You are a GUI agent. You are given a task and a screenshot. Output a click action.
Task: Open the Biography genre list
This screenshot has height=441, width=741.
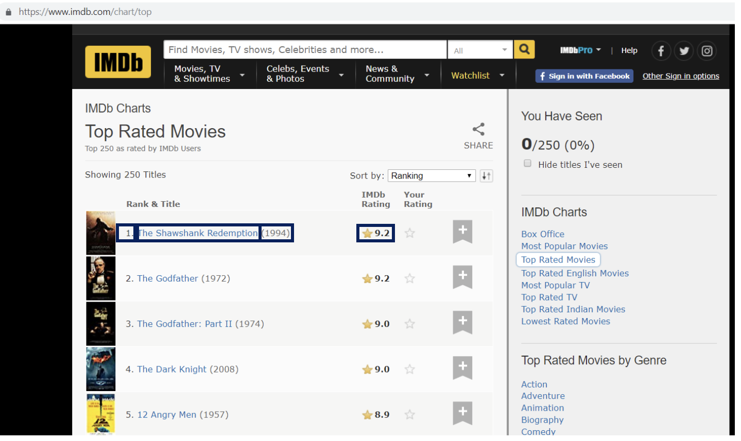[x=542, y=420]
